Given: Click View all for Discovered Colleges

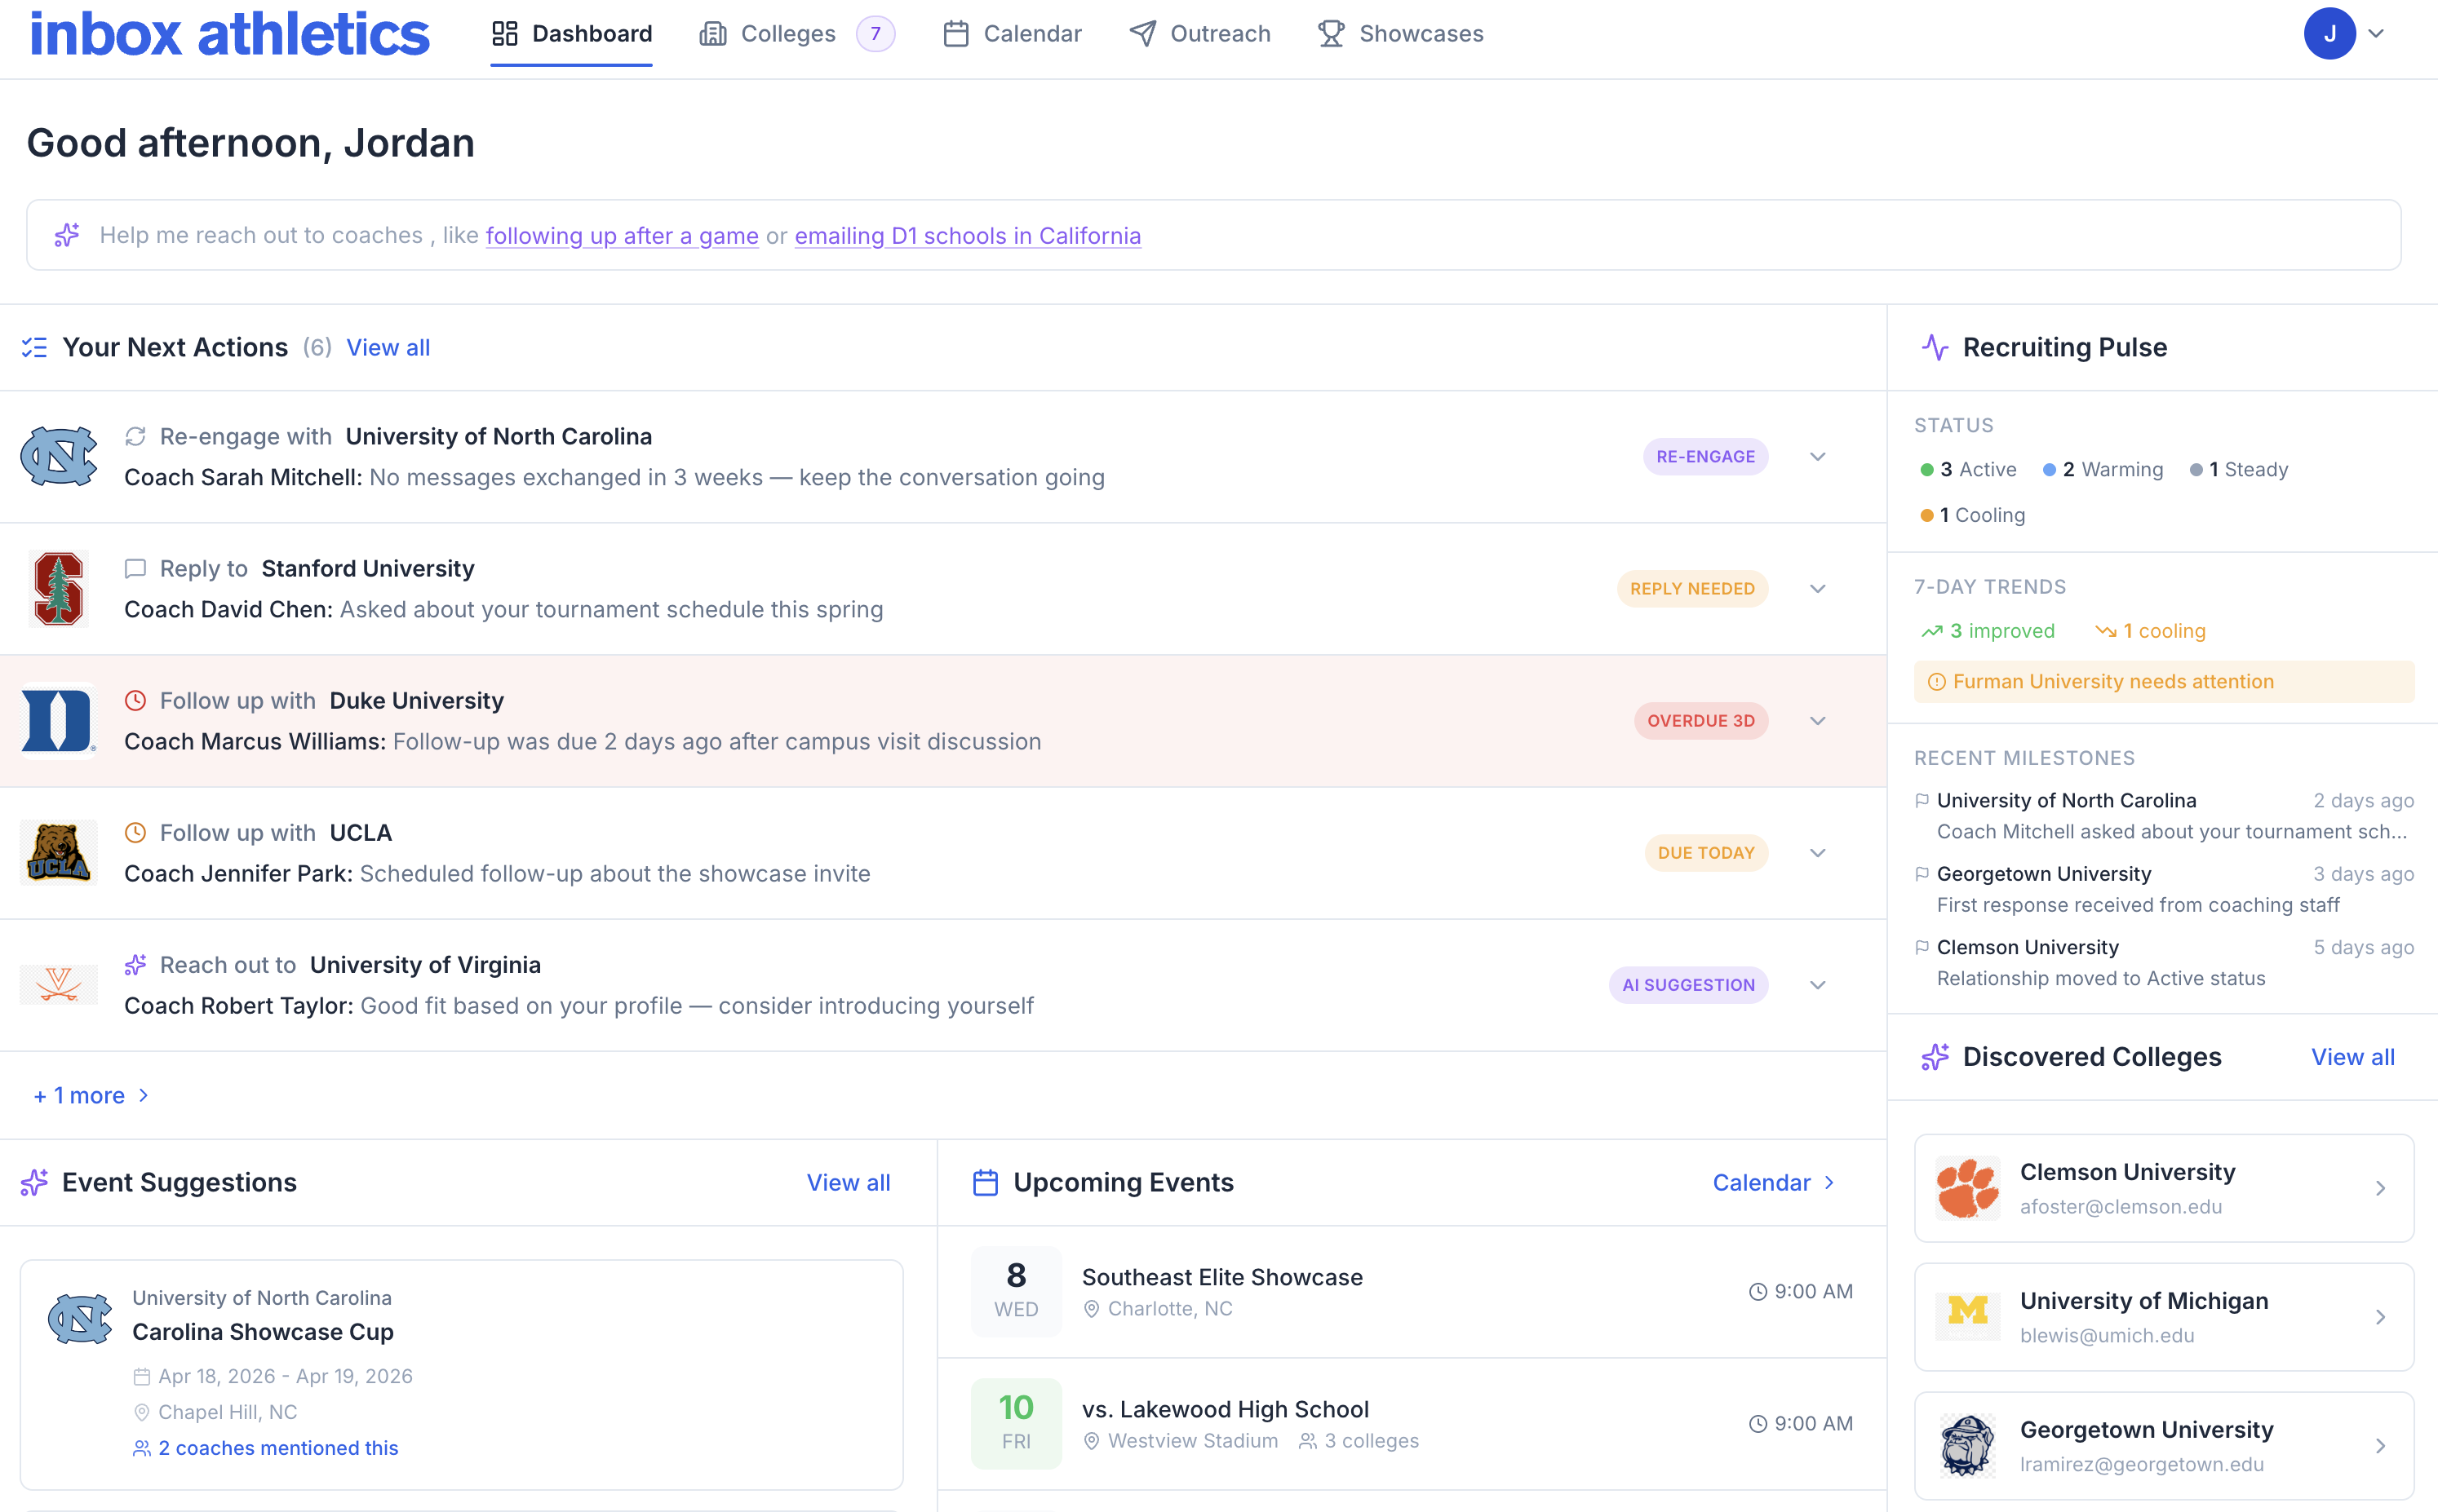Looking at the screenshot, I should [2352, 1057].
